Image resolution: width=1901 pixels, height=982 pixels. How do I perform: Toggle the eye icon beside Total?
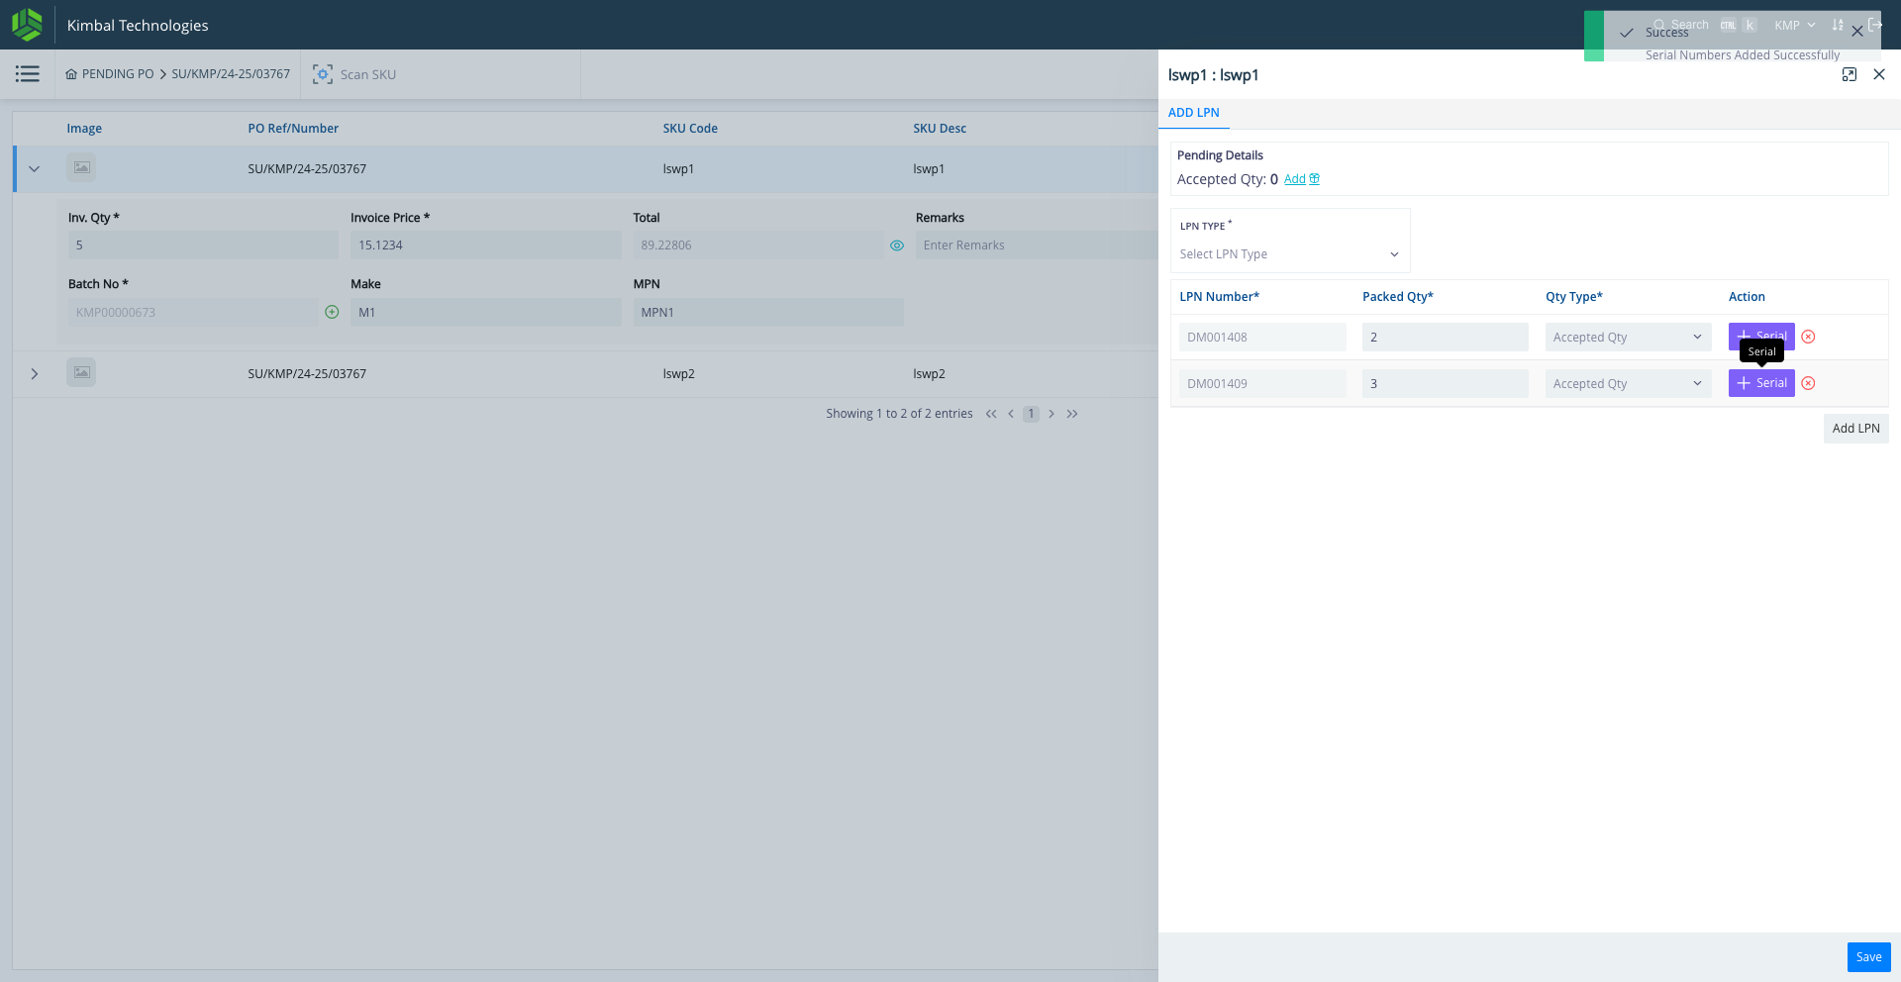[897, 245]
